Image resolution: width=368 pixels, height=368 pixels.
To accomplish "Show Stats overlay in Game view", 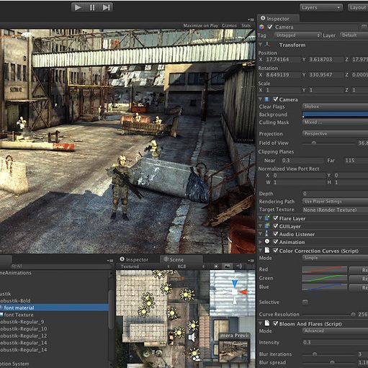I will pos(246,25).
